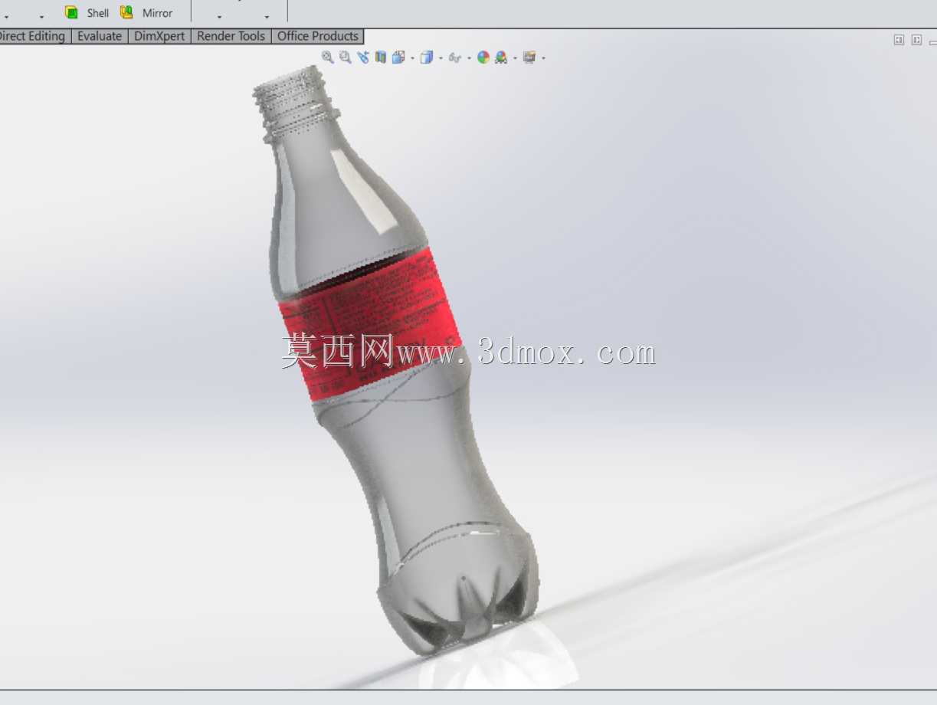Click the Section View icon
Image resolution: width=937 pixels, height=705 pixels.
pos(381,57)
